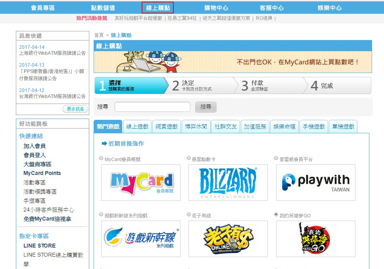Switch to the 社群交友 tab

pyautogui.click(x=225, y=127)
